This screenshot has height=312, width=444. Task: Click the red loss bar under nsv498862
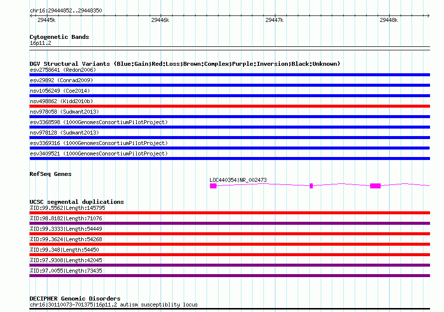229,106
